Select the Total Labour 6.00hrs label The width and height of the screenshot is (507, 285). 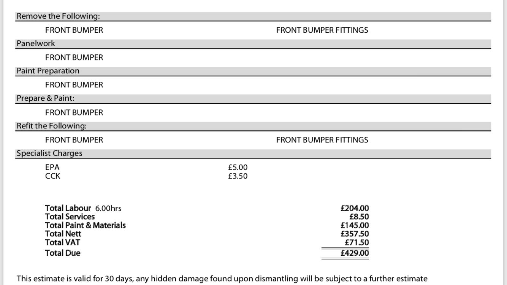click(x=83, y=208)
